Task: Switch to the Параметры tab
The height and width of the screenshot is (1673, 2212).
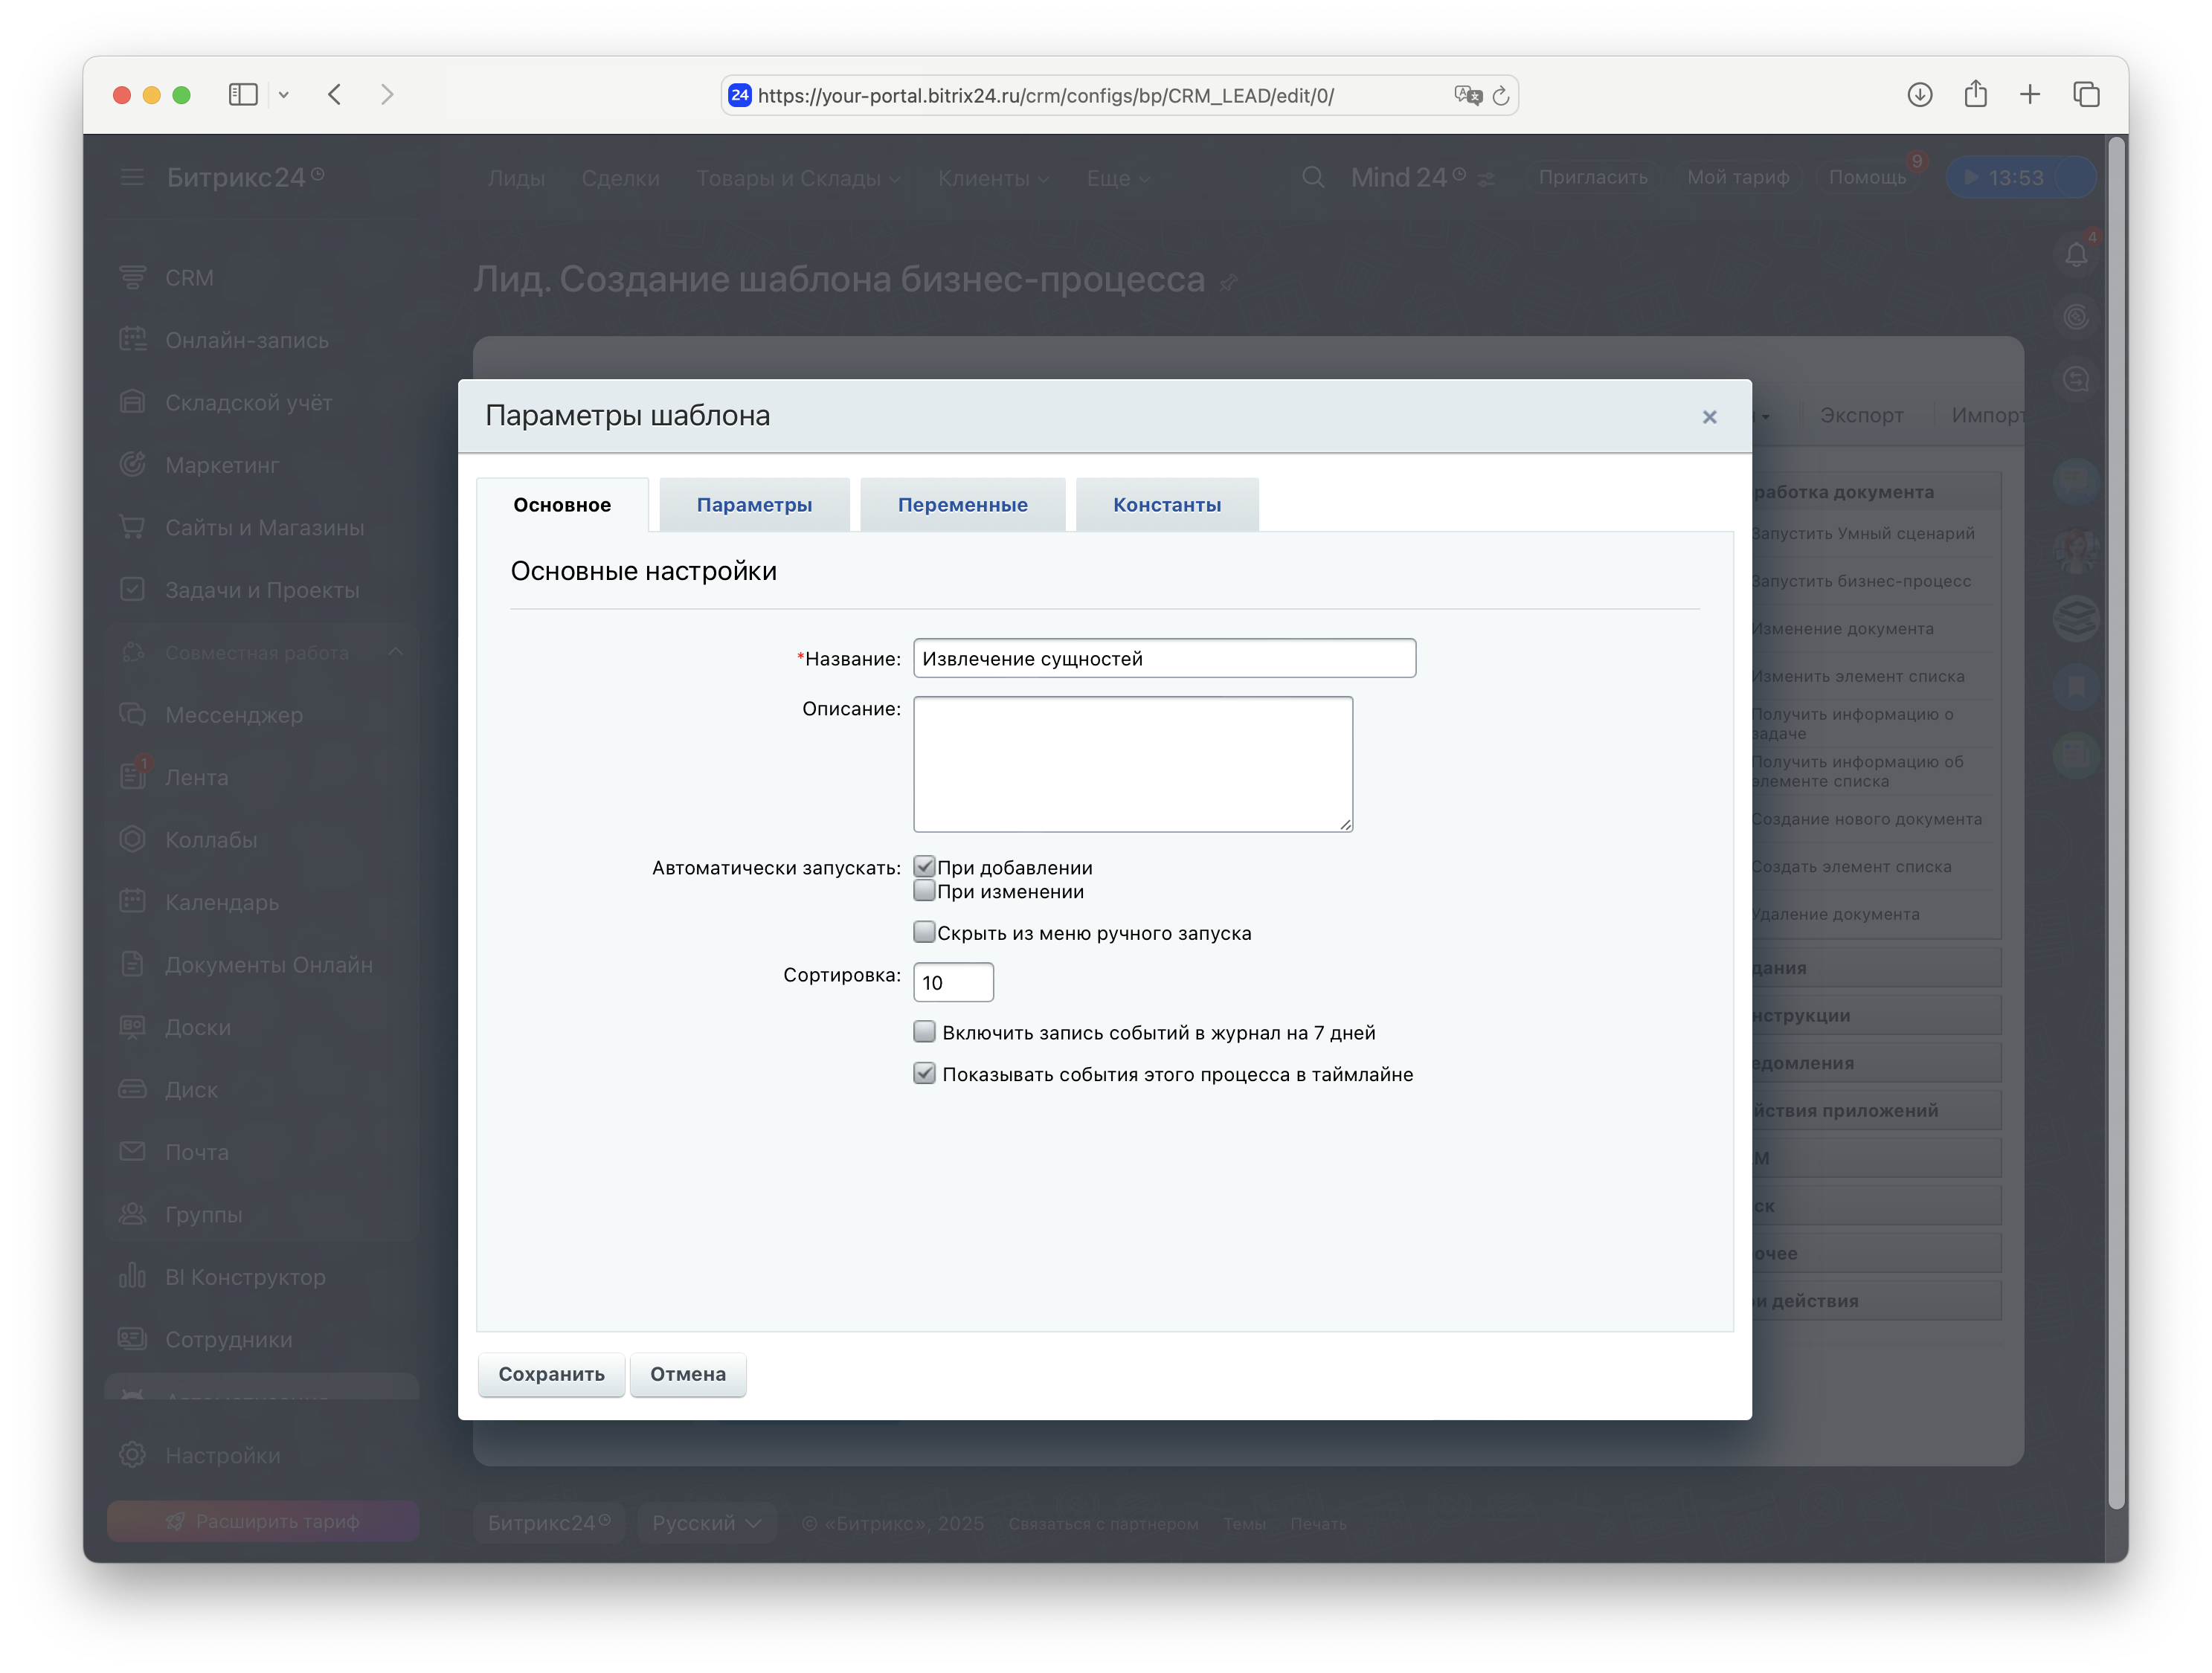Action: [x=754, y=505]
